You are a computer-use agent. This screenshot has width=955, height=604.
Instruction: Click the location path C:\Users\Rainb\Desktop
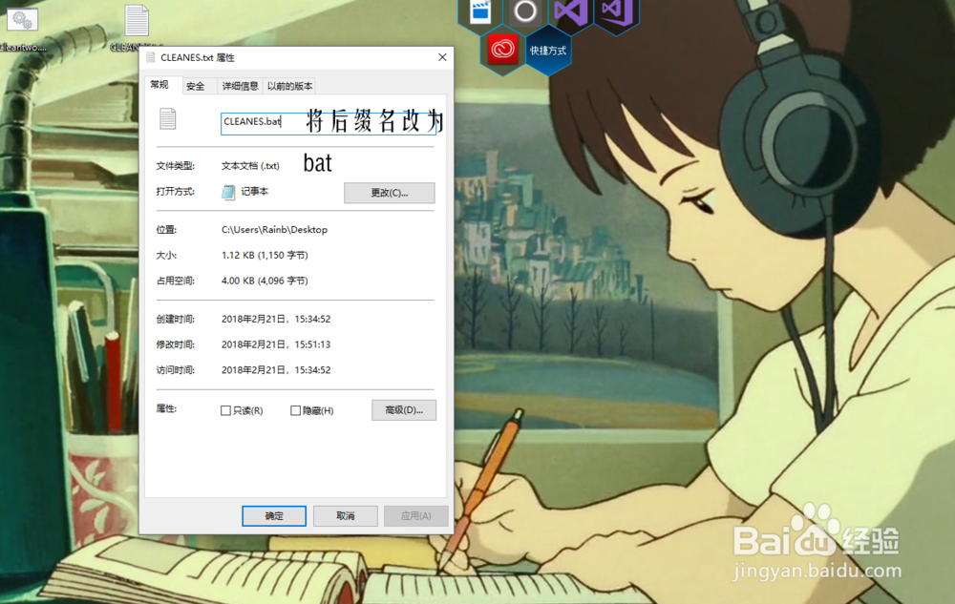point(274,229)
